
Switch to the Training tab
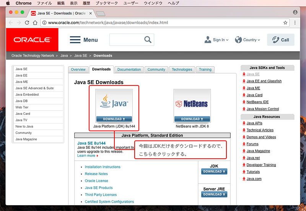click(x=205, y=70)
